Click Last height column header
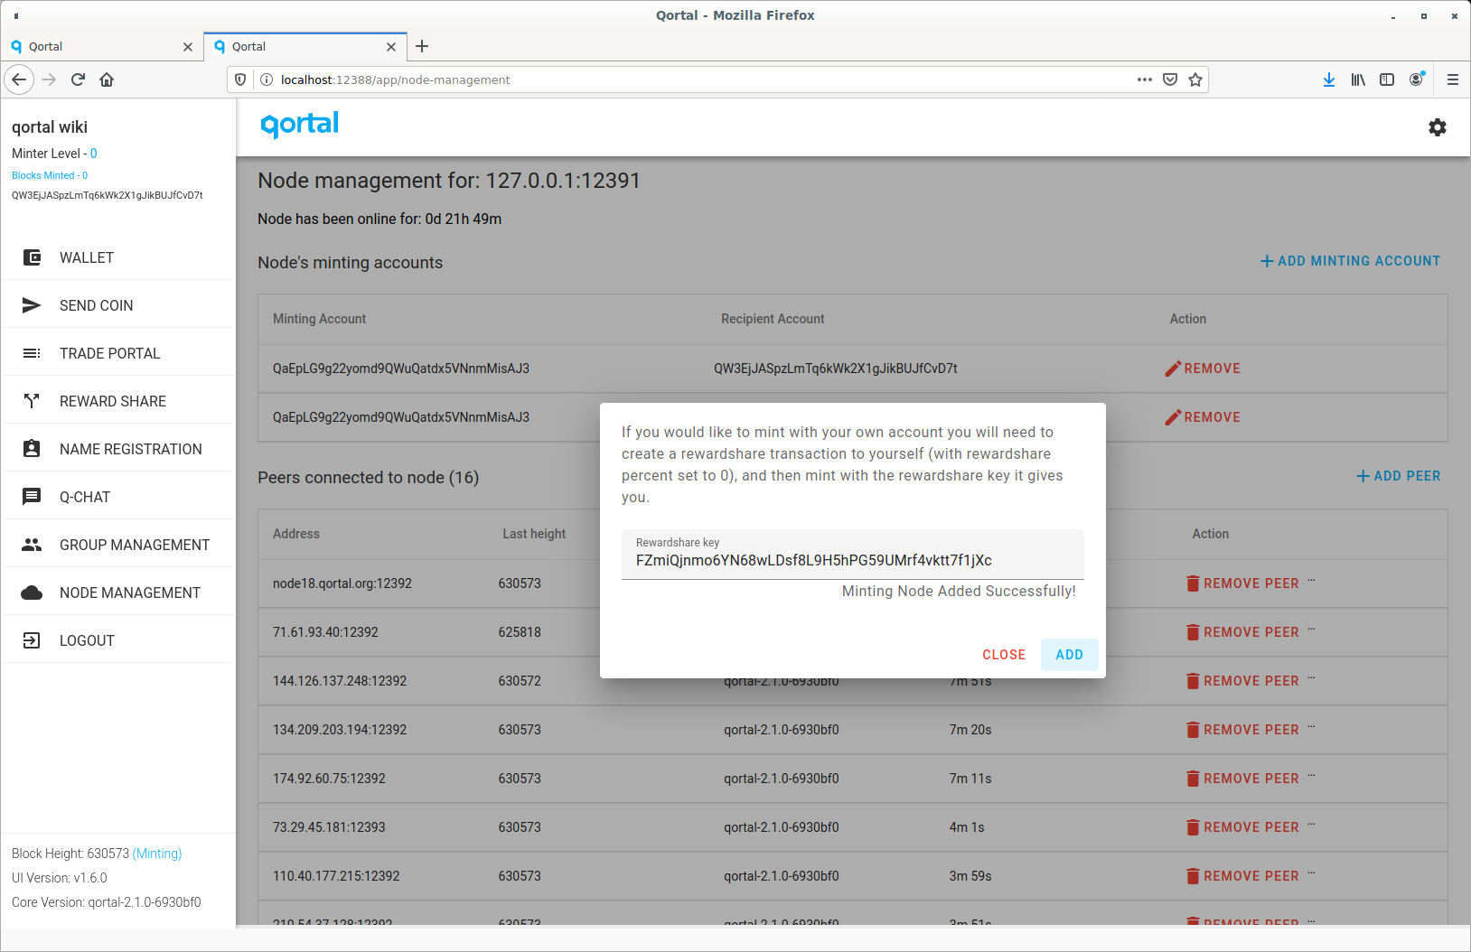This screenshot has width=1471, height=952. pos(534,534)
